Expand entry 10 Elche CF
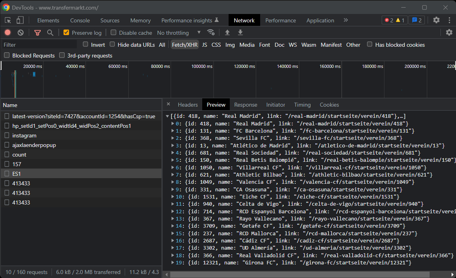This screenshot has width=456, height=278. pos(173,197)
